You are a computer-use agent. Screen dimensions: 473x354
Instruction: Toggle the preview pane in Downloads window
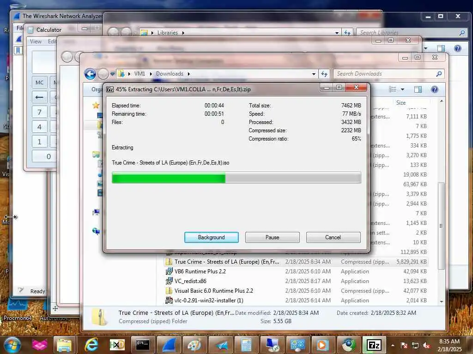tap(418, 89)
